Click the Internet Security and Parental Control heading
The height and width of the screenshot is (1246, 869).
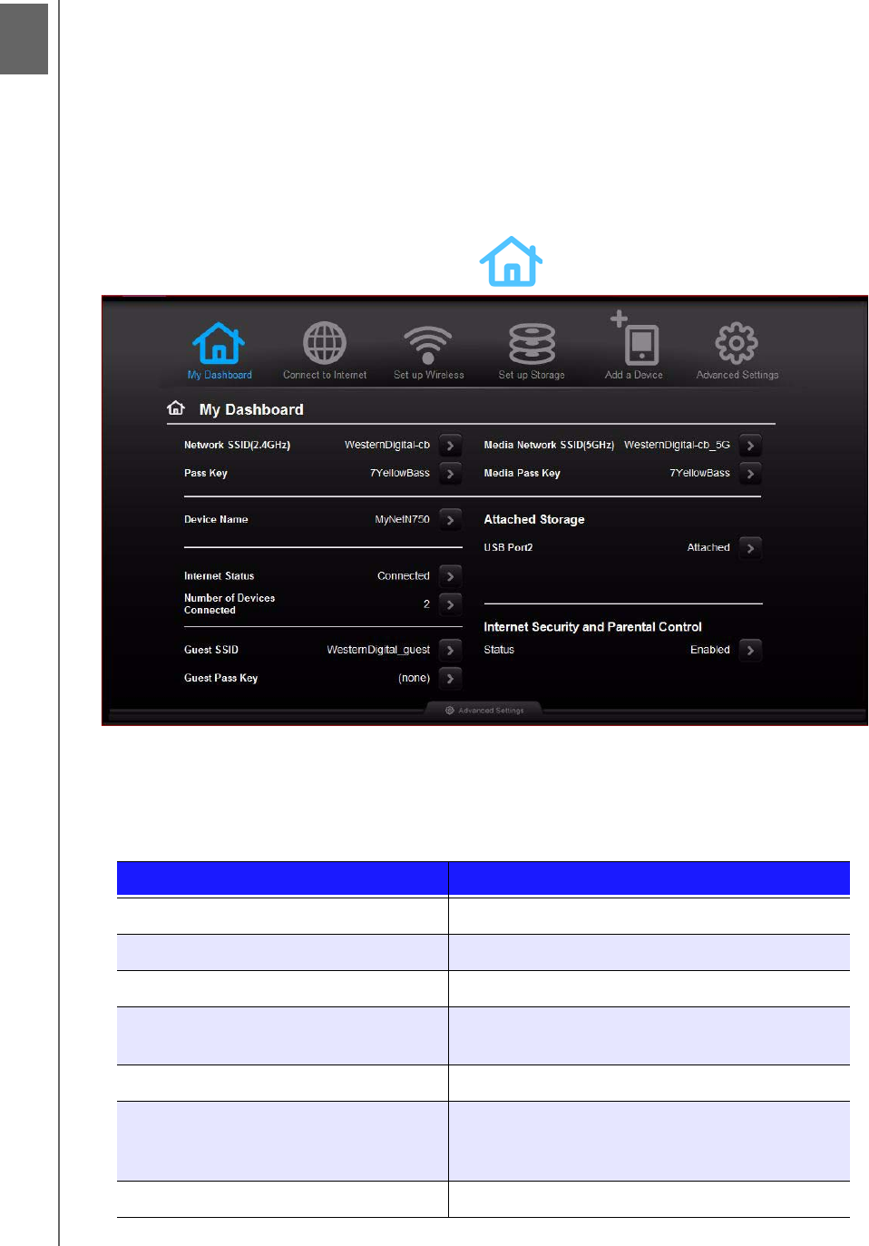pyautogui.click(x=593, y=627)
